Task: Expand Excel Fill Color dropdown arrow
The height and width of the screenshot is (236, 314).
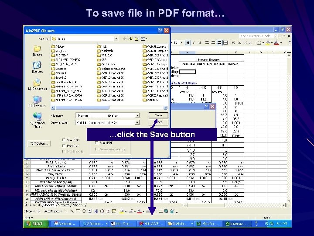Action: (x=272, y=42)
